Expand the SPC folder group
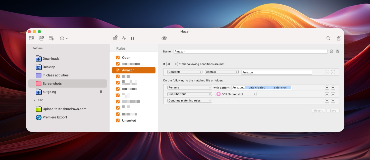This screenshot has width=370, height=160. pyautogui.click(x=34, y=100)
